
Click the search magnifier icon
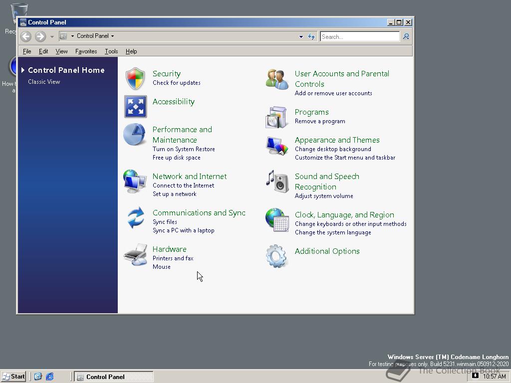406,36
